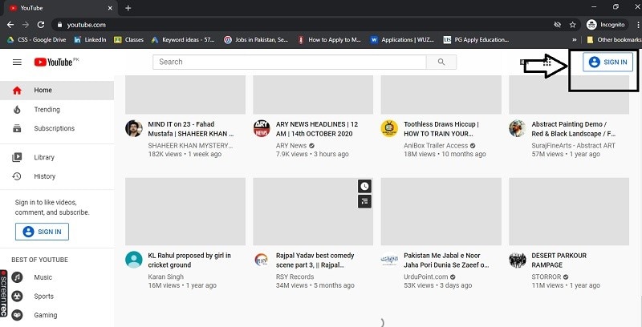The image size is (642, 327).
Task: Open KL Rahul proposed by girl video
Action: point(189,260)
